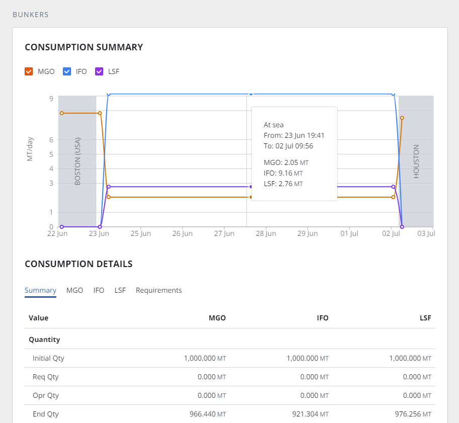Click the End Qty row label
The width and height of the screenshot is (459, 423).
point(46,414)
